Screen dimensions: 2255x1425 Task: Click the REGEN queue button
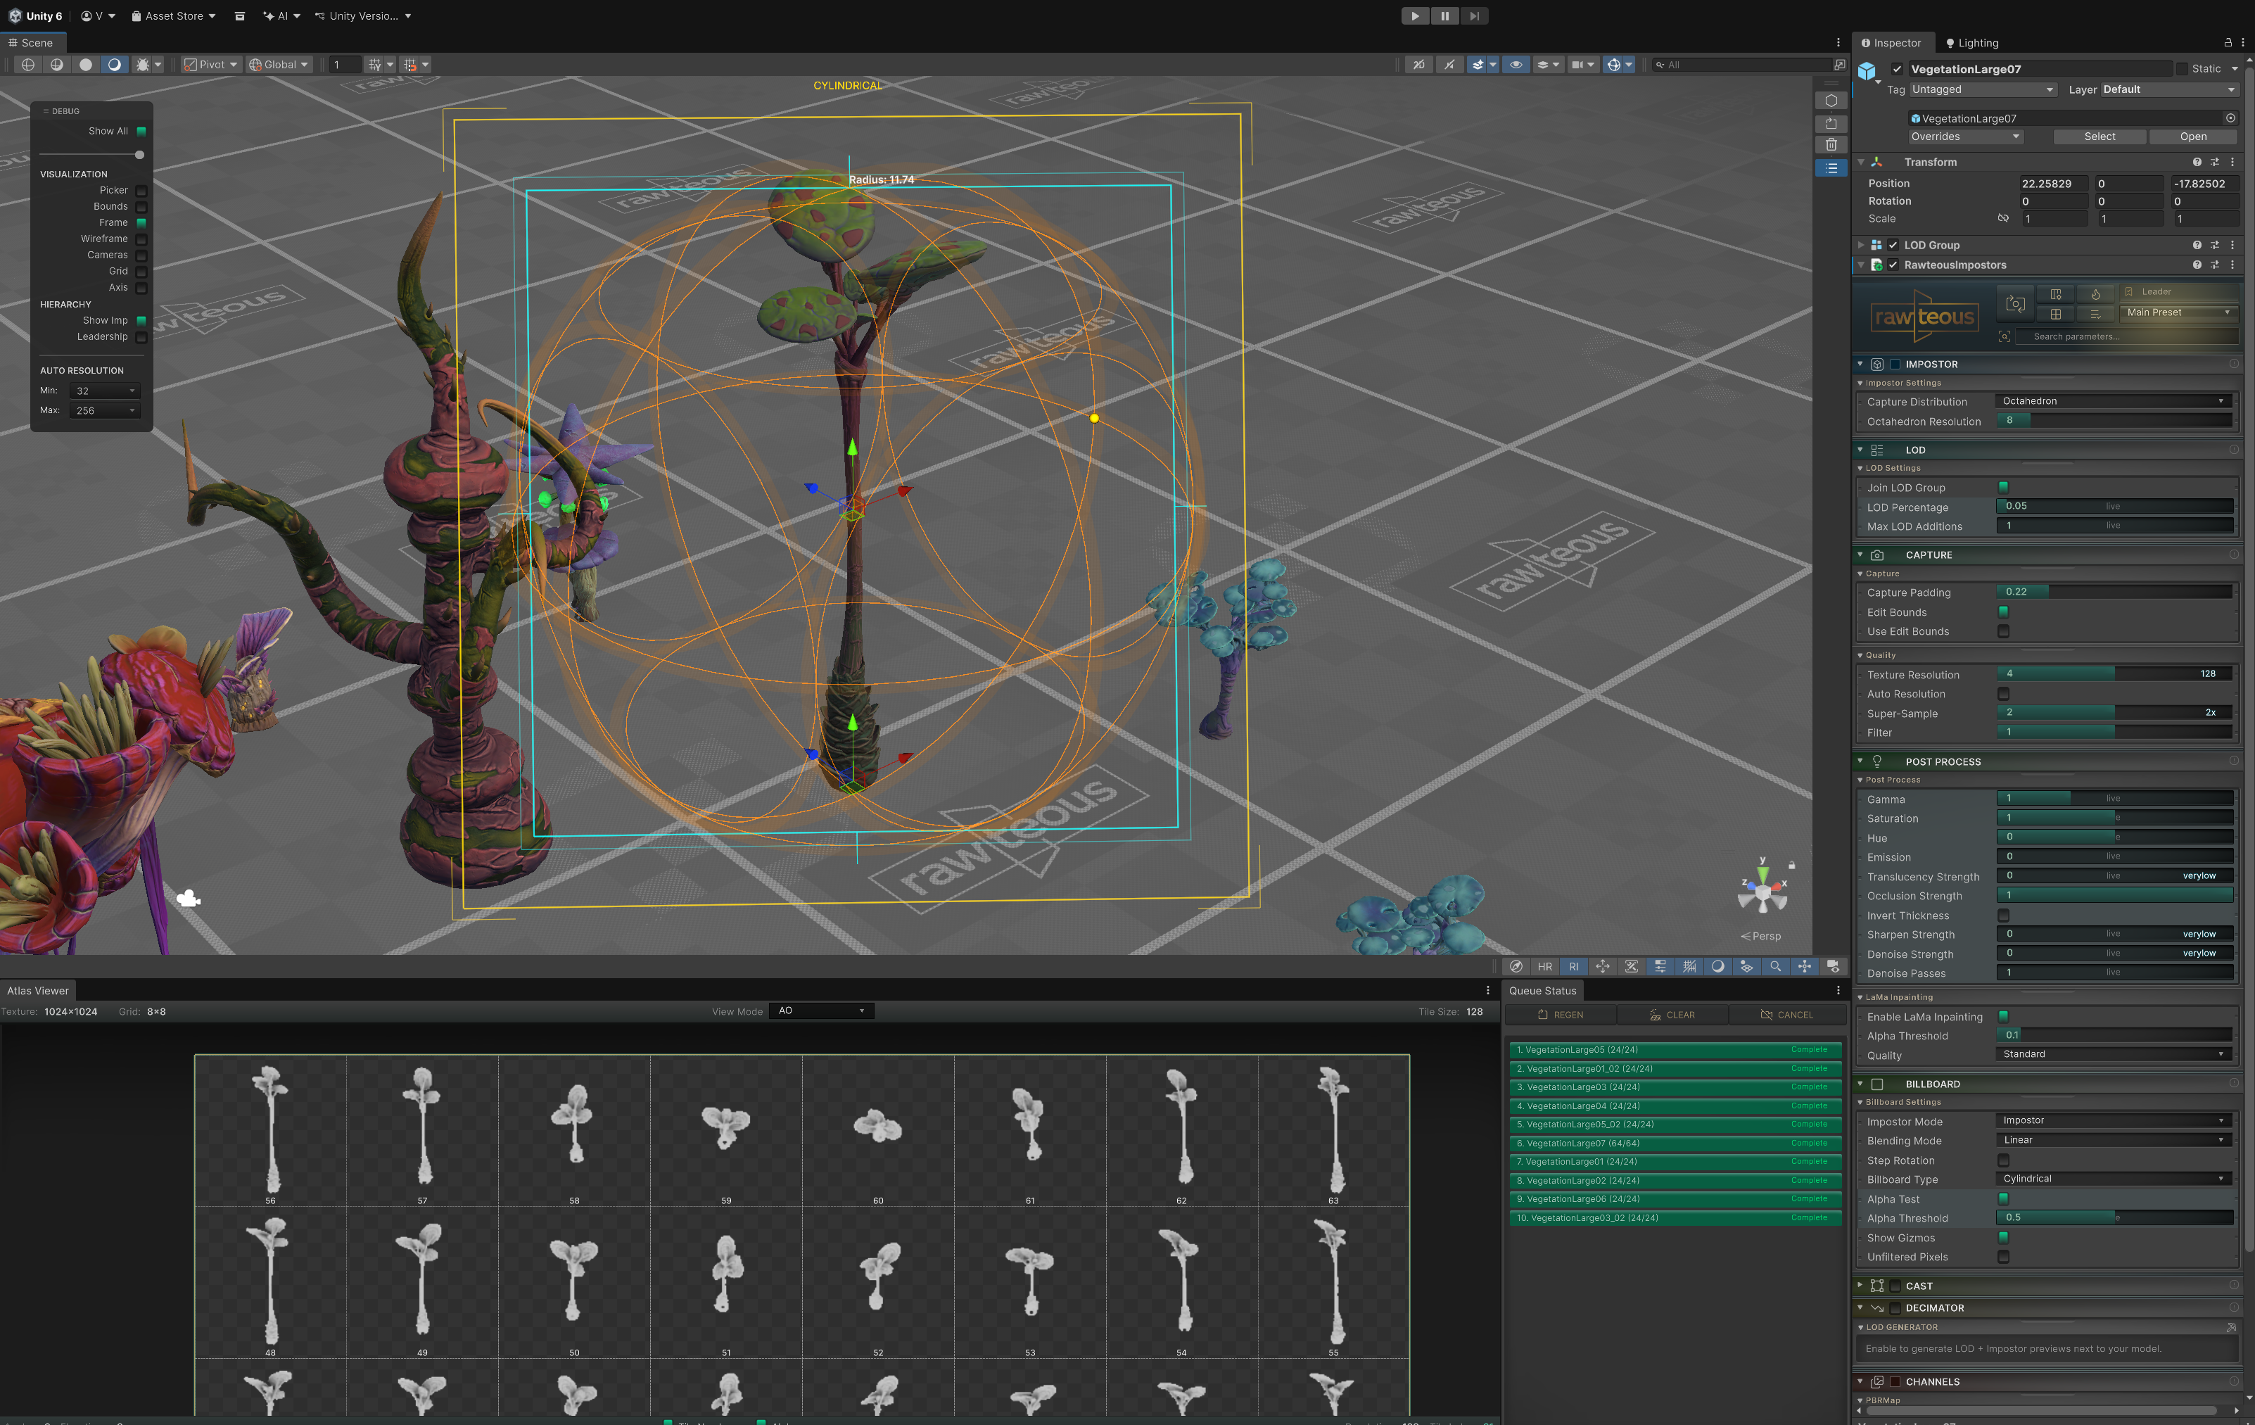(1560, 1015)
